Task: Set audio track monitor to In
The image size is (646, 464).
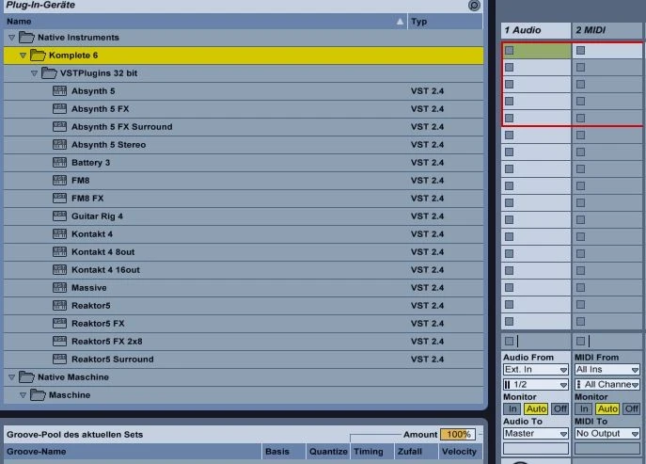Action: (x=511, y=409)
